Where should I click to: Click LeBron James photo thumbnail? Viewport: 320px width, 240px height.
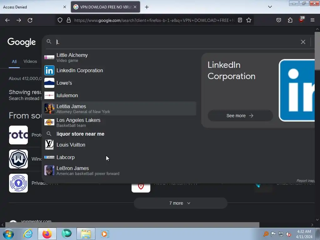(49, 170)
